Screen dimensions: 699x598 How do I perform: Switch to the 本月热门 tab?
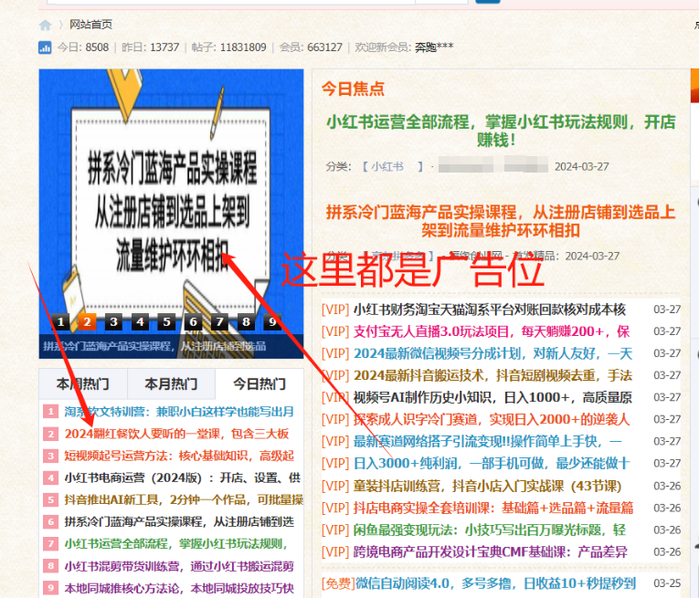pos(171,384)
